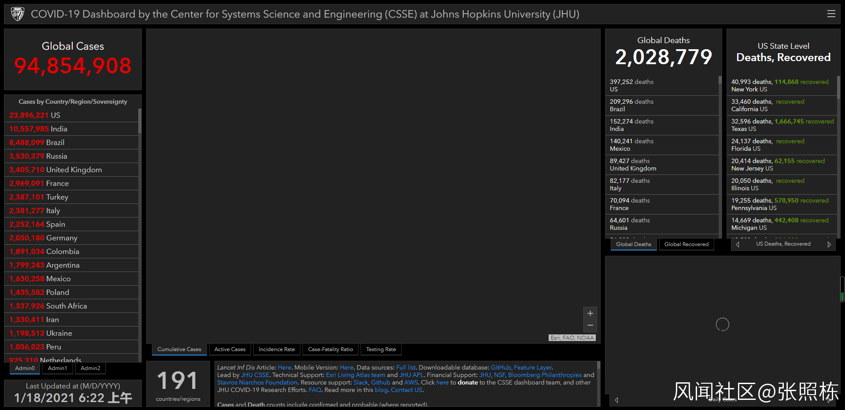The height and width of the screenshot is (410, 845).
Task: Open the Testing Rate tab
Action: click(x=381, y=349)
